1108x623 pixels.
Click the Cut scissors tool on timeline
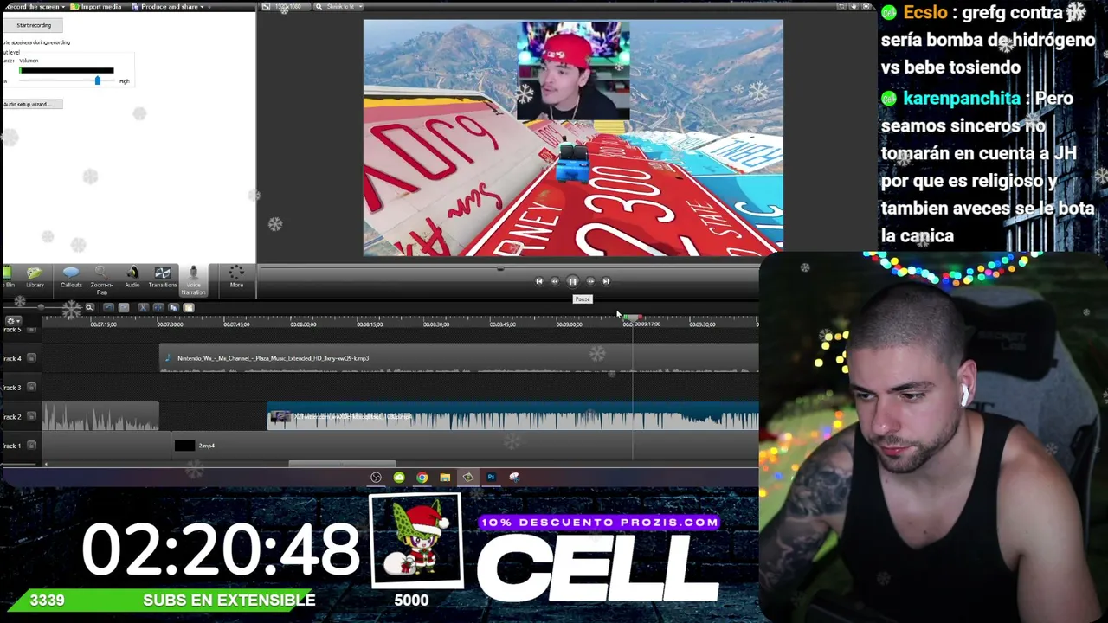coord(143,307)
